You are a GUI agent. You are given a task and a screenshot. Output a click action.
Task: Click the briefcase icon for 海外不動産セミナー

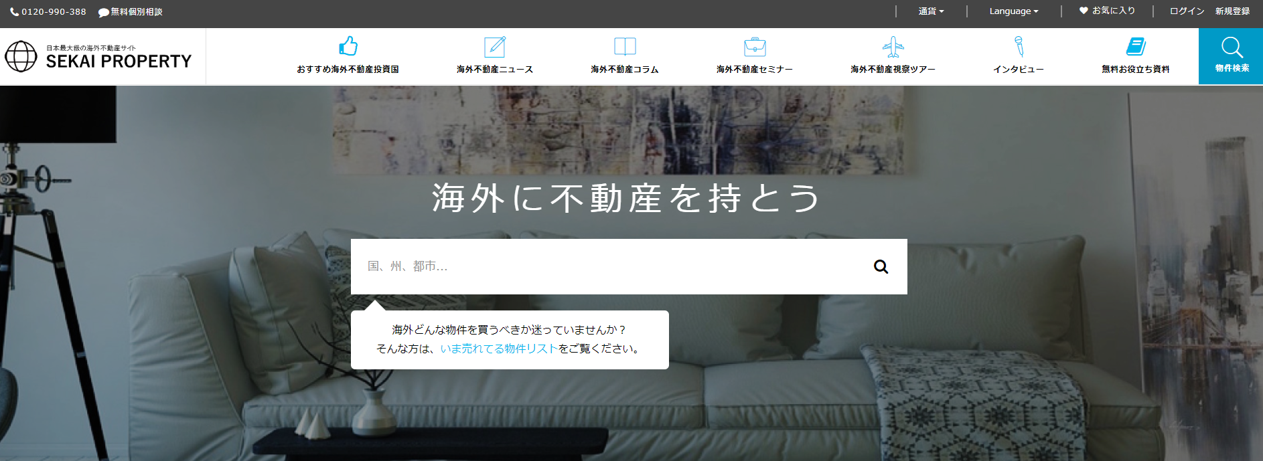755,46
